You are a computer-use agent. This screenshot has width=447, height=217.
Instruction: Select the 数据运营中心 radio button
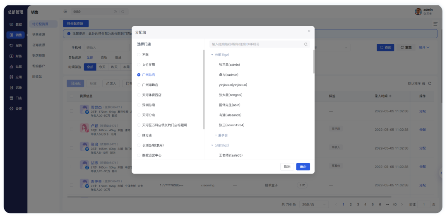coord(139,155)
